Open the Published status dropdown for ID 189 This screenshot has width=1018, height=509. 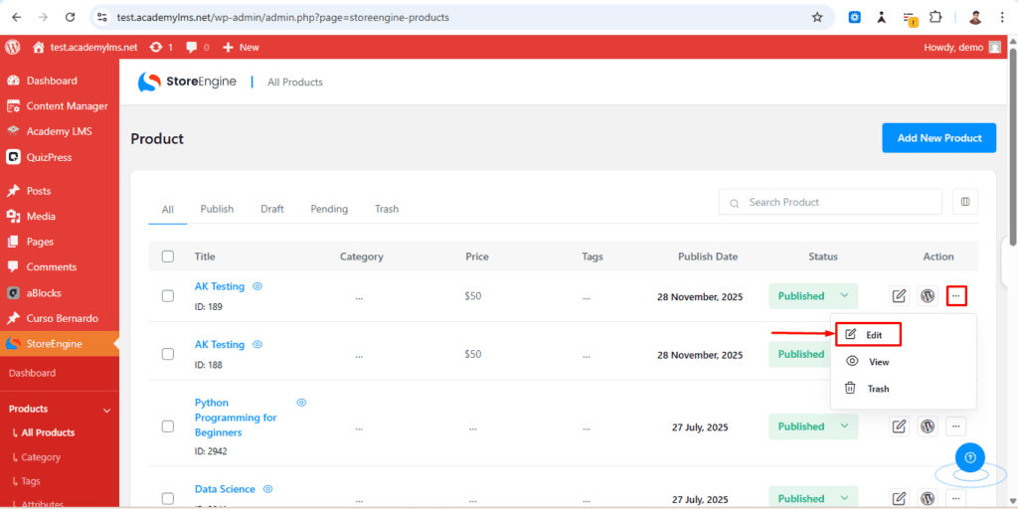tap(813, 296)
